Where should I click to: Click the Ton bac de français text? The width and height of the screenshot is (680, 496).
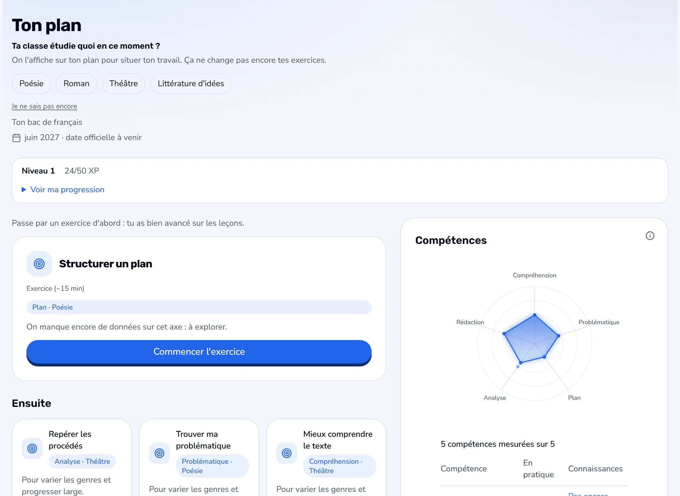coord(47,122)
